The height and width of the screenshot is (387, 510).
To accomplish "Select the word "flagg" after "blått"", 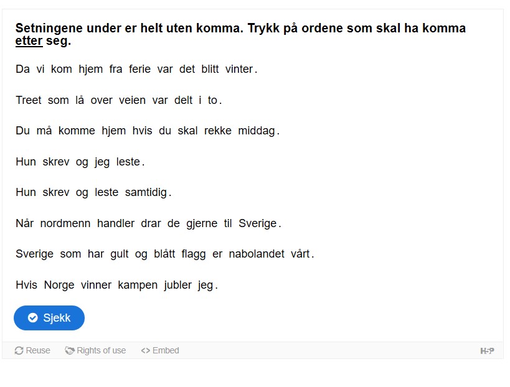I will [x=194, y=254].
